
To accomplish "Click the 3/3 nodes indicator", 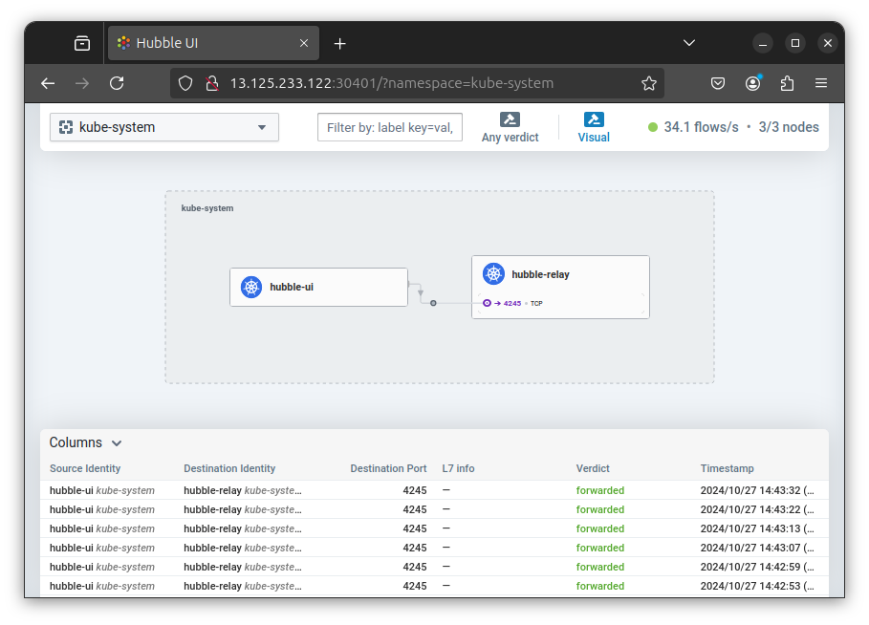I will 789,127.
